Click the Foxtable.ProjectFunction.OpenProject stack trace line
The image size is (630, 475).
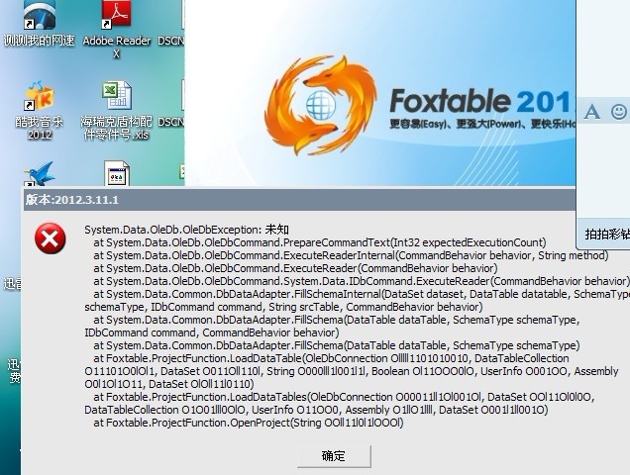249,423
